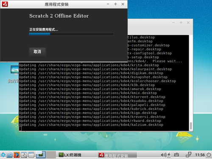Click the Adobe AIR icon in installer title bar
This screenshot has height=159, width=212.
coord(5,4)
